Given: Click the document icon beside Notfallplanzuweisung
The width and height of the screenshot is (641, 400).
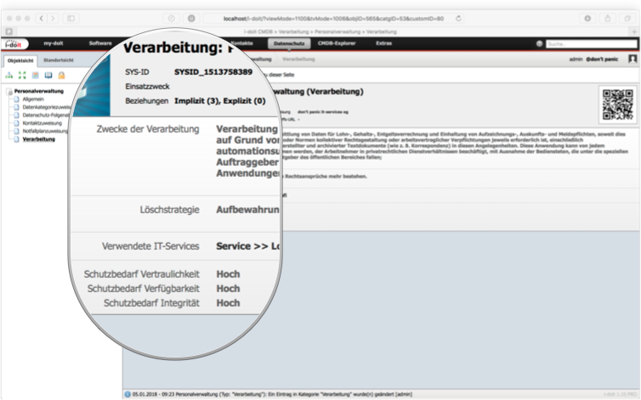Looking at the screenshot, I should (17, 131).
